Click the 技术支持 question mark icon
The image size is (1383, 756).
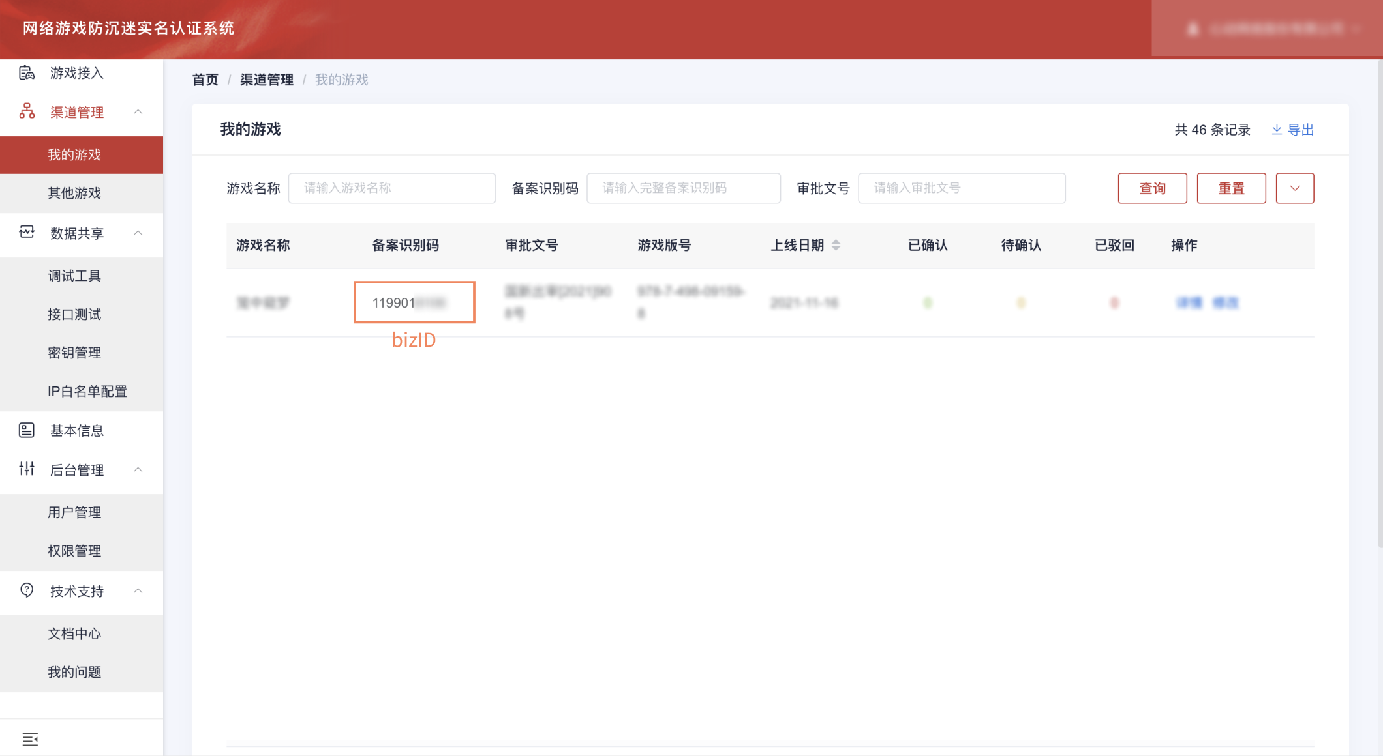(27, 590)
